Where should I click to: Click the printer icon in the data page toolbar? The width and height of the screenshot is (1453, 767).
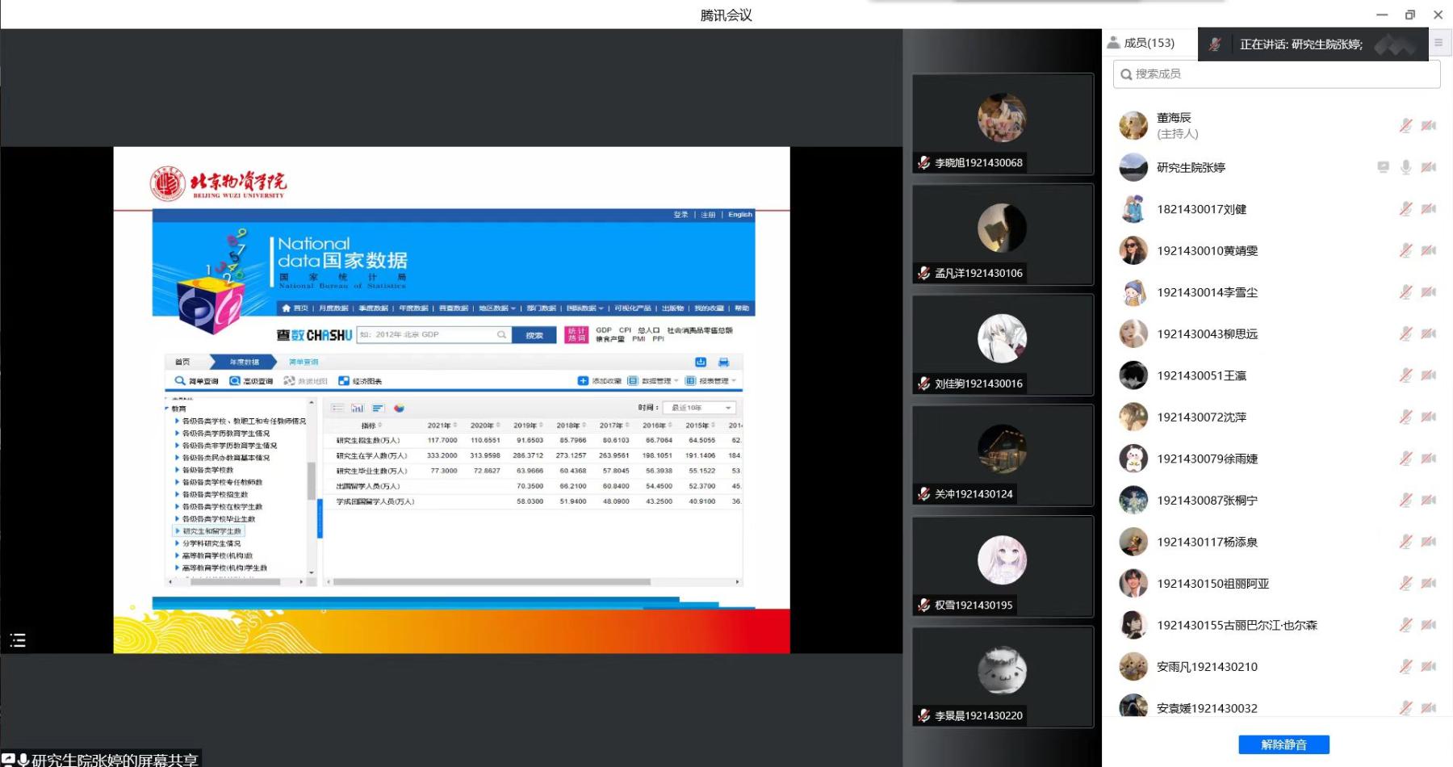coord(723,363)
